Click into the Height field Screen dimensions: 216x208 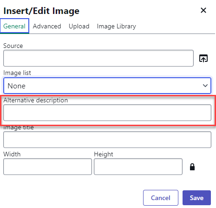tap(138, 167)
